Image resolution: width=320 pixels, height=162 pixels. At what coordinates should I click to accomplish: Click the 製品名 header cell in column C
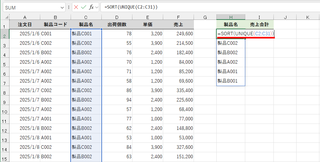point(86,25)
